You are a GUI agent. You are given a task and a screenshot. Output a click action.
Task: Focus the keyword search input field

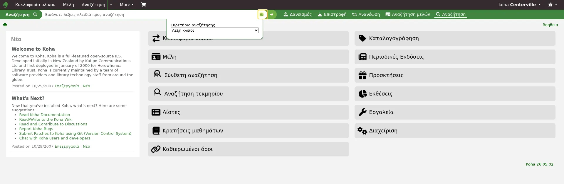[150, 14]
